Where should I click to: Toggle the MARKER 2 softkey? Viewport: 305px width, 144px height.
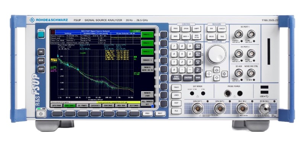click(147, 43)
